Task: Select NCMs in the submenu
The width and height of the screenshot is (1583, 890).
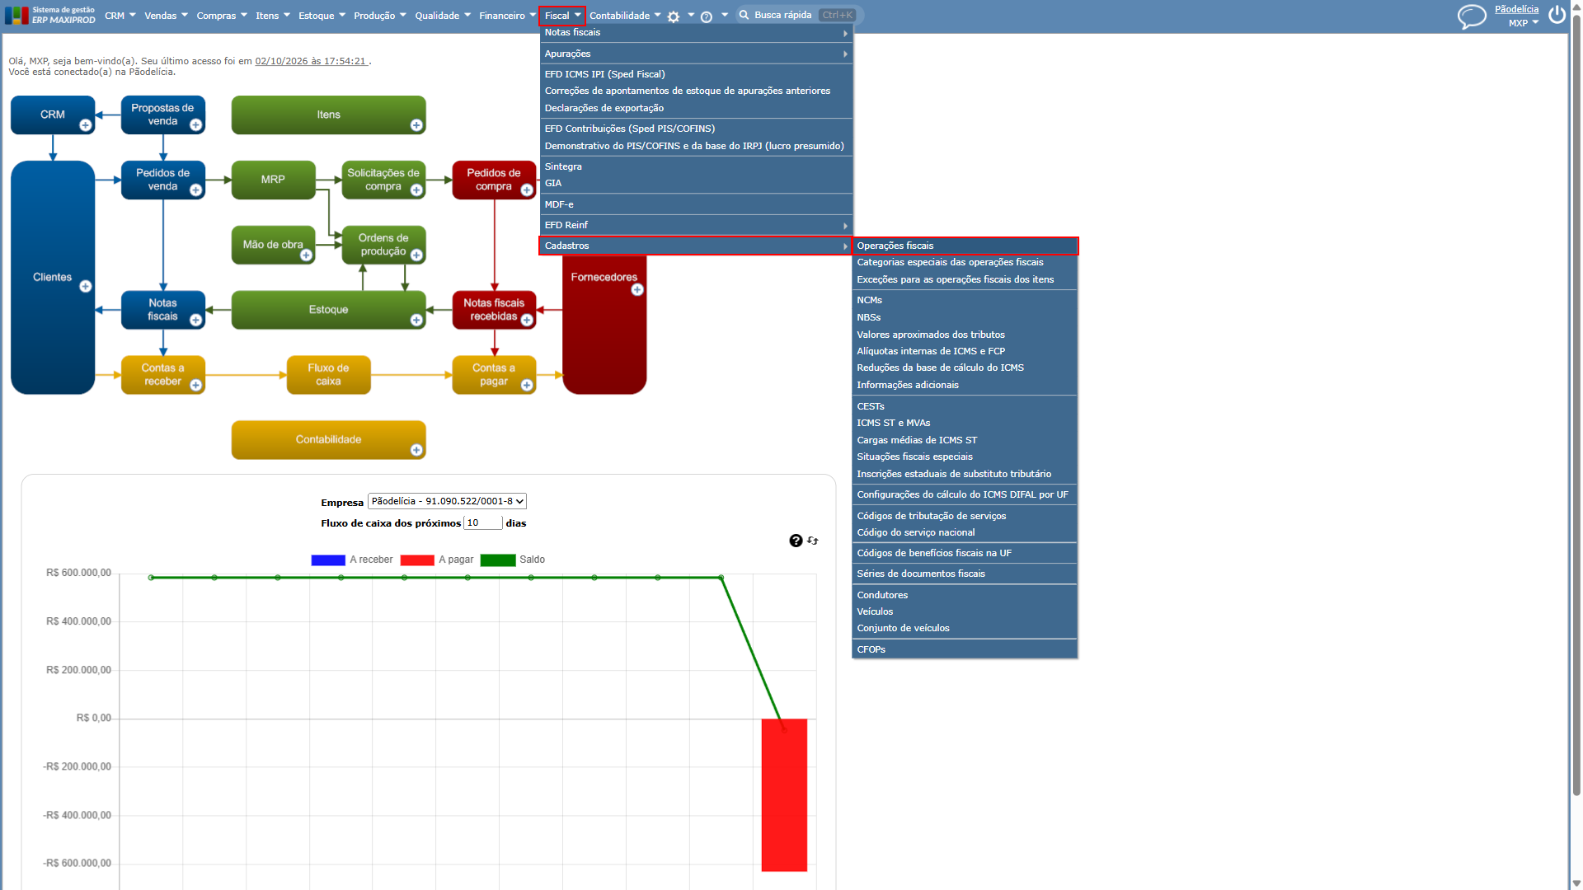Action: 965,300
